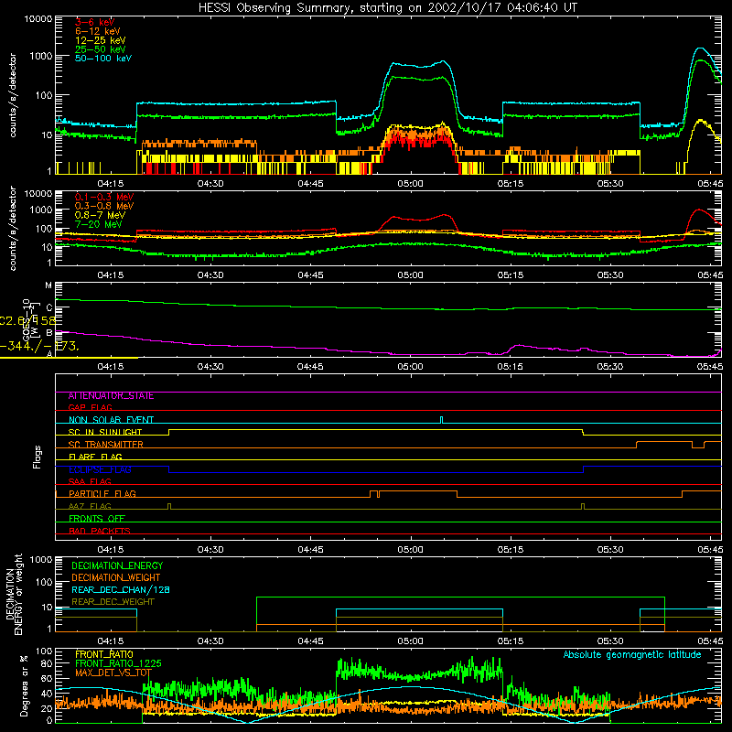
Task: Click the 'DECIMATION ENERGY or weight' axis title
Action: [x=14, y=594]
